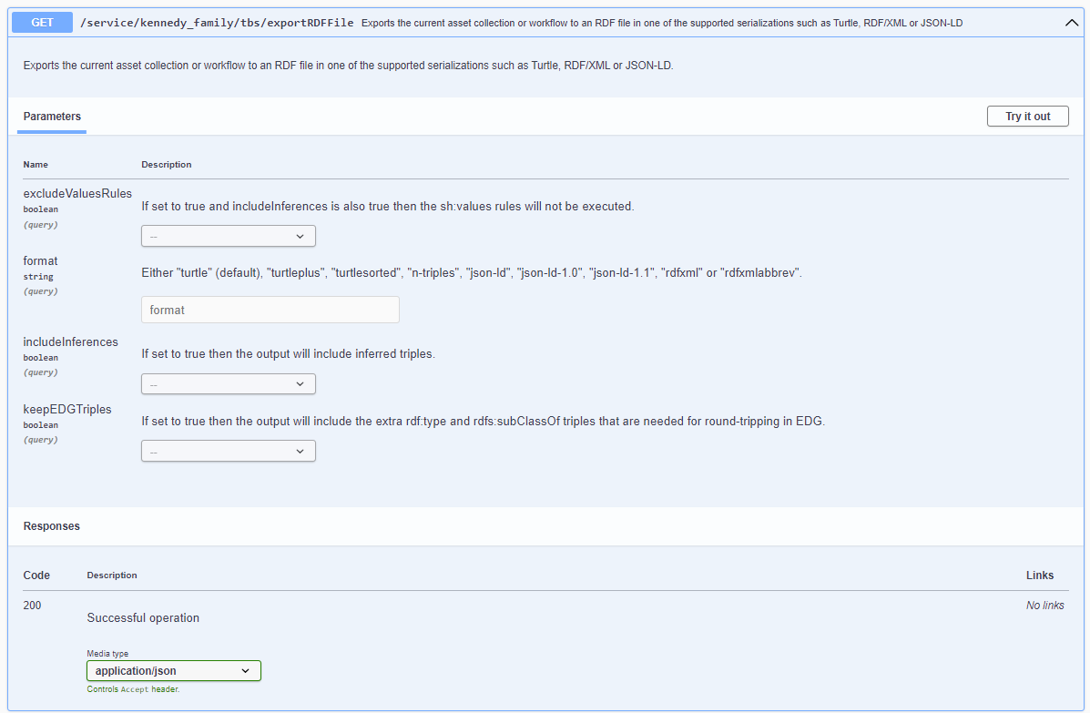Click the Try it out button
This screenshot has height=713, width=1090.
coord(1027,116)
